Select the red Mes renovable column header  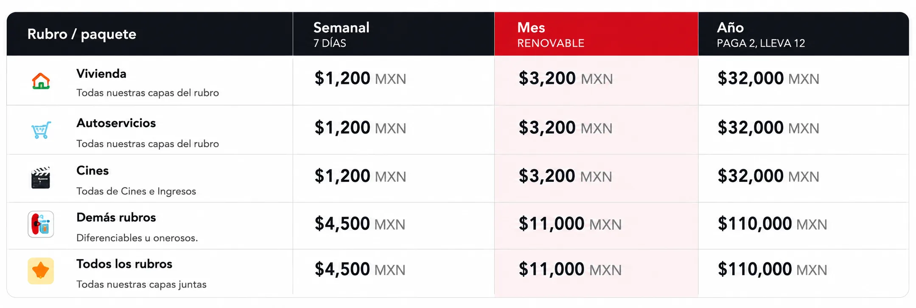(596, 34)
